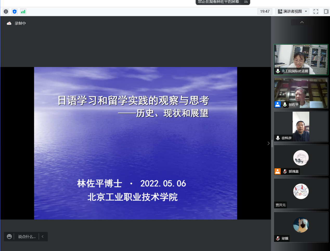Click the microphone icon beside 徐炜彦
This screenshot has height=251, width=330.
point(278,138)
